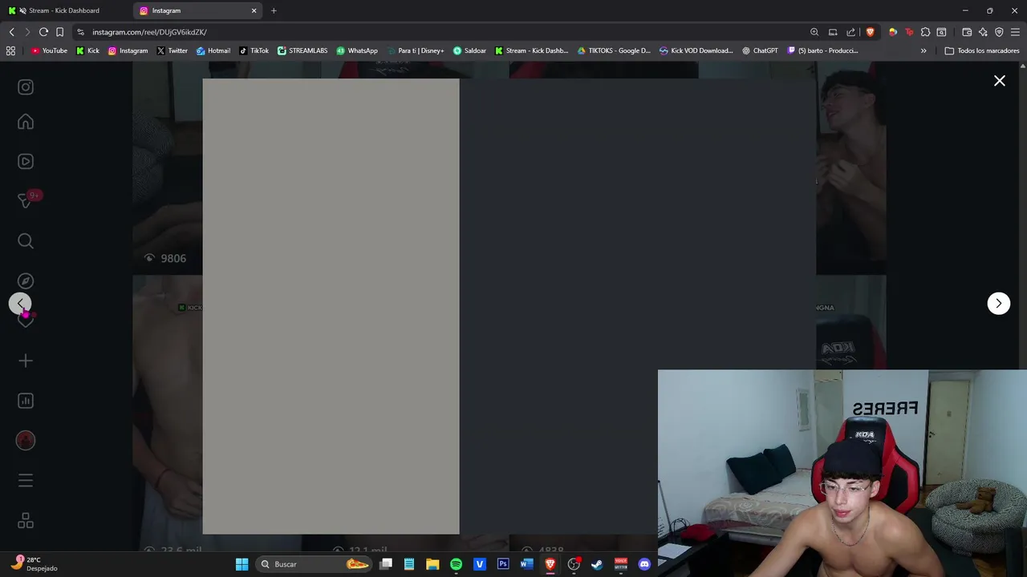The height and width of the screenshot is (577, 1027).
Task: Expand hidden bookmarks chevron
Action: pos(923,50)
